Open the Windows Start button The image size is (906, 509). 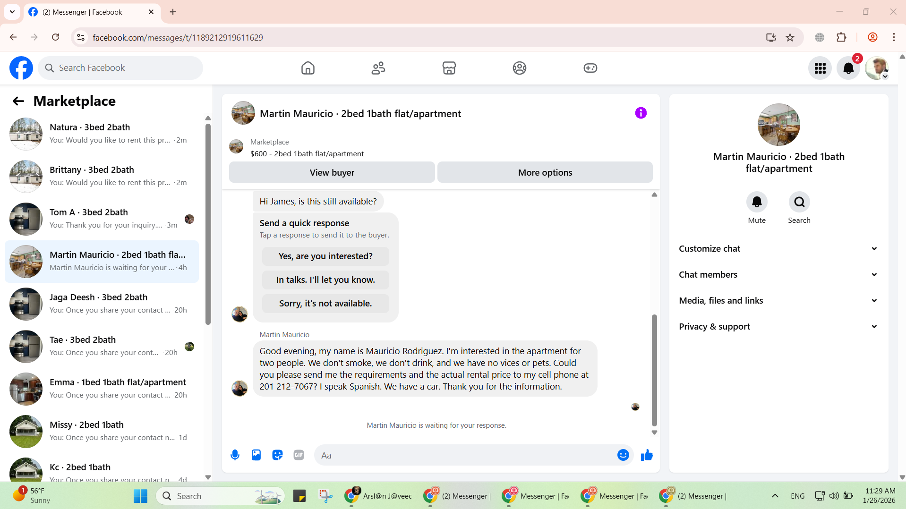point(140,496)
